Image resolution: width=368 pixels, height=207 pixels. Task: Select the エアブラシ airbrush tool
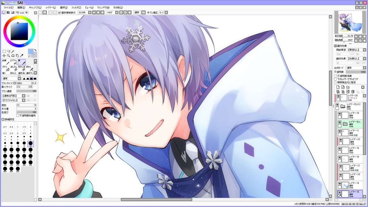(x=14, y=62)
